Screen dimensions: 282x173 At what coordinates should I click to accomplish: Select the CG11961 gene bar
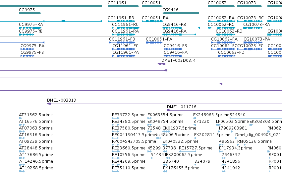[x=124, y=6]
